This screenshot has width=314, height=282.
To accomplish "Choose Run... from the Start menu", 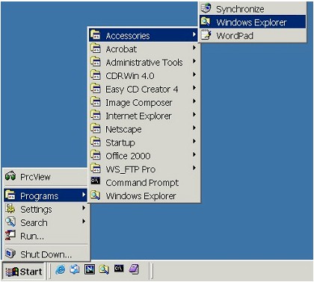I will point(45,236).
